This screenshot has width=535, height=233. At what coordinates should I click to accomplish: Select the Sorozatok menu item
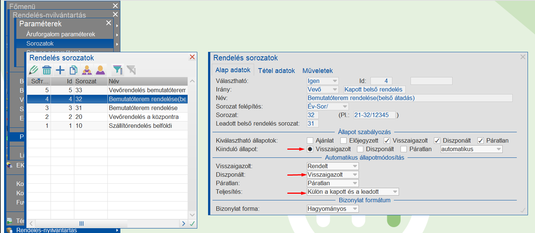click(x=65, y=43)
